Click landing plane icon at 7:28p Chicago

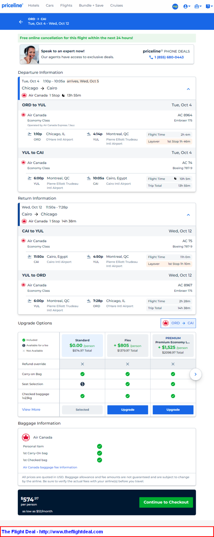(89, 301)
